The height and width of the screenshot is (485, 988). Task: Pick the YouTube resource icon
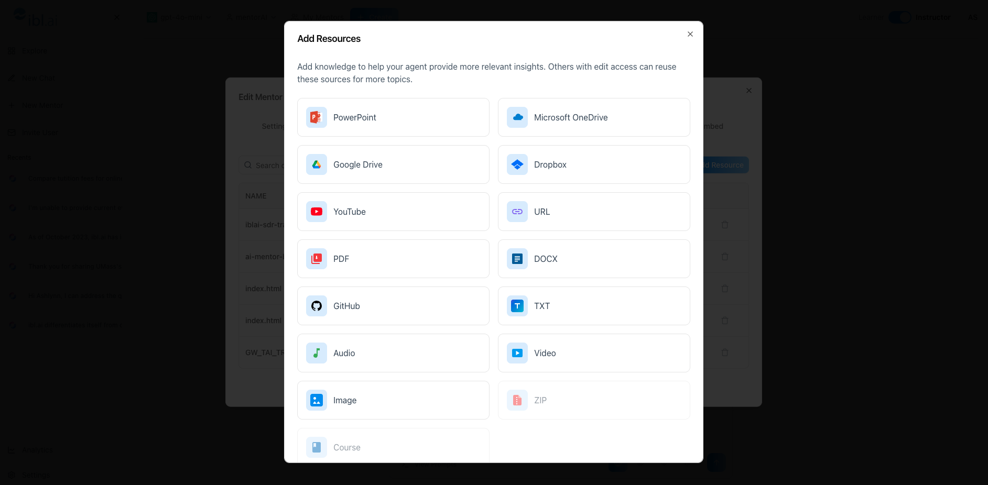316,212
